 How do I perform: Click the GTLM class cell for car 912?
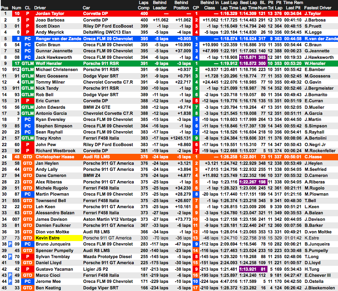tap(28, 70)
